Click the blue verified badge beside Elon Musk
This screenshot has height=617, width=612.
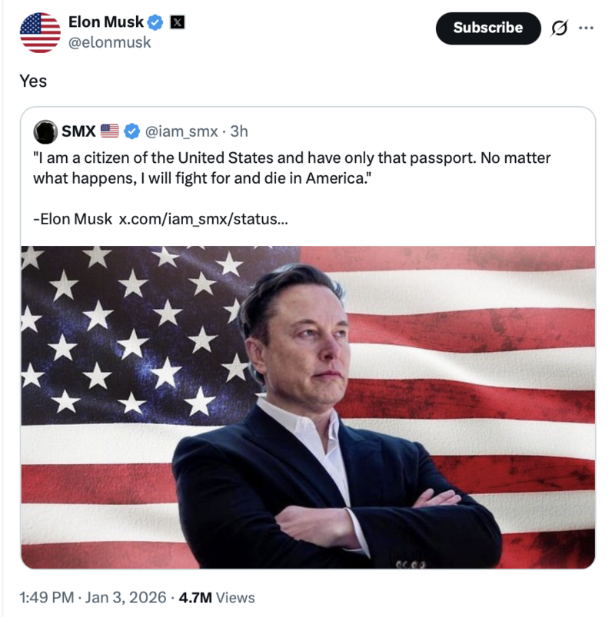[x=155, y=23]
